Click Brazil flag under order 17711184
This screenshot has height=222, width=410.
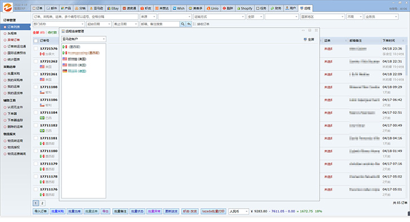(x=42, y=118)
